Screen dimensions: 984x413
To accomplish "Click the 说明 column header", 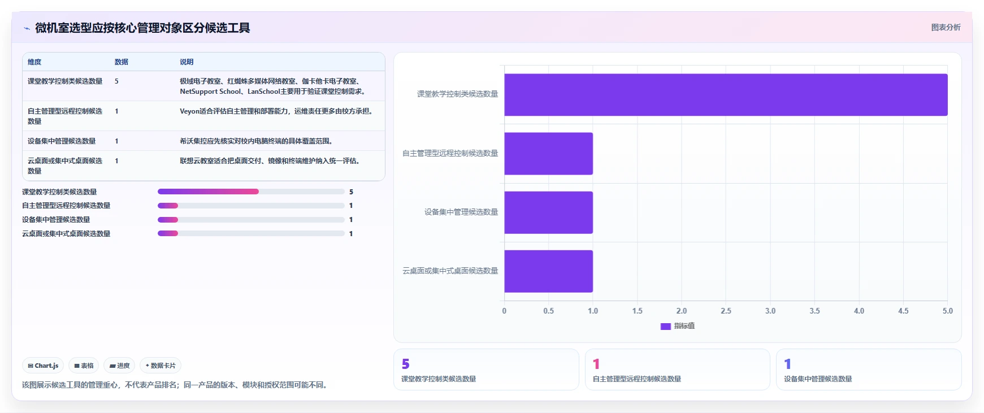I will (x=187, y=62).
